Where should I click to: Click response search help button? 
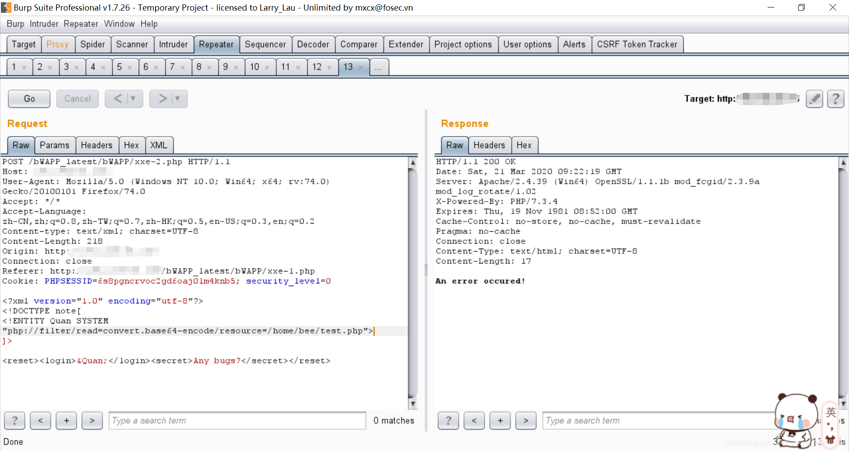pos(448,420)
